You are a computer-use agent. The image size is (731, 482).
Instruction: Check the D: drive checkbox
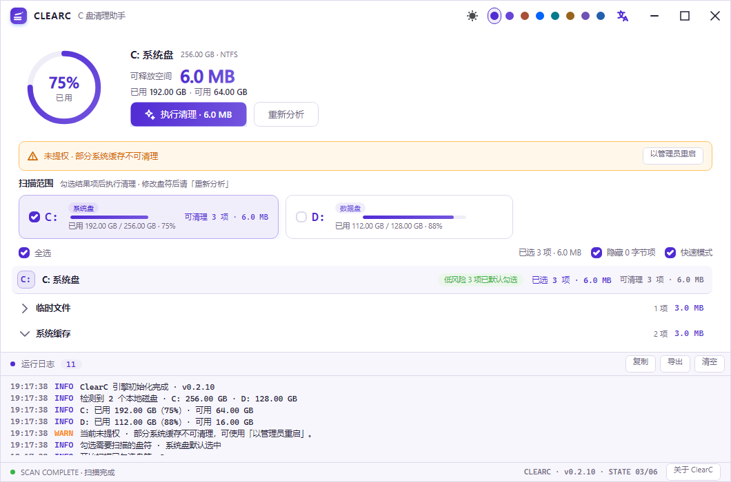(x=301, y=217)
